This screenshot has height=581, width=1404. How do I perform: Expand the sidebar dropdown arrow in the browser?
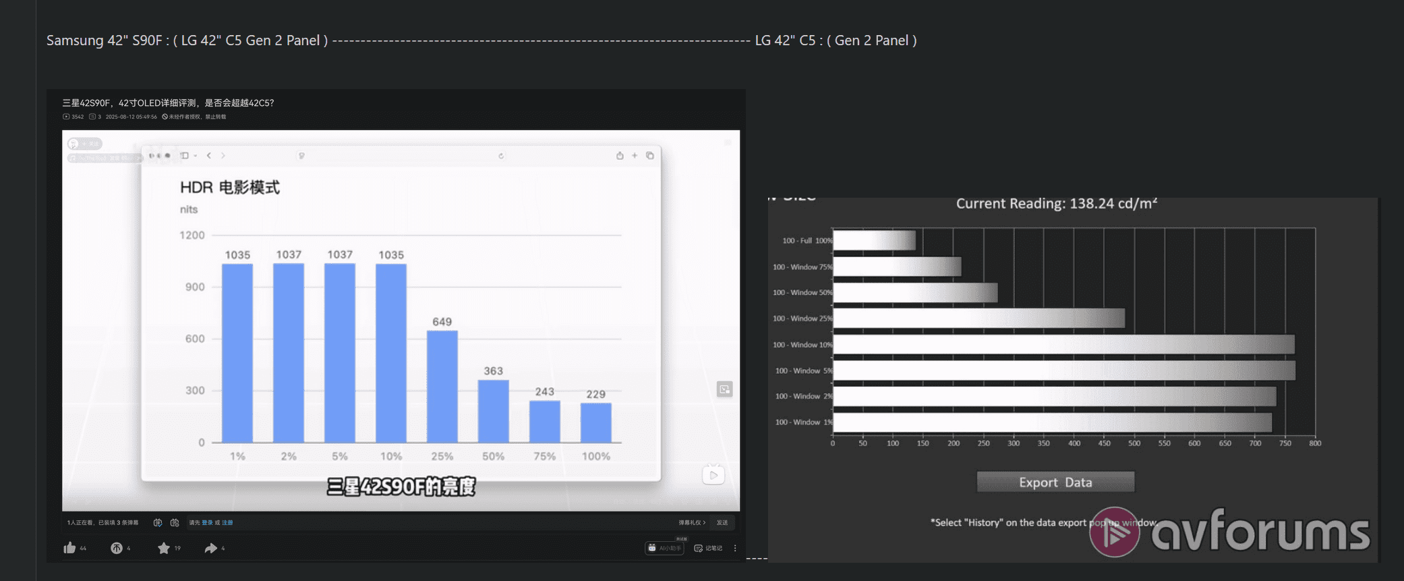(x=196, y=156)
